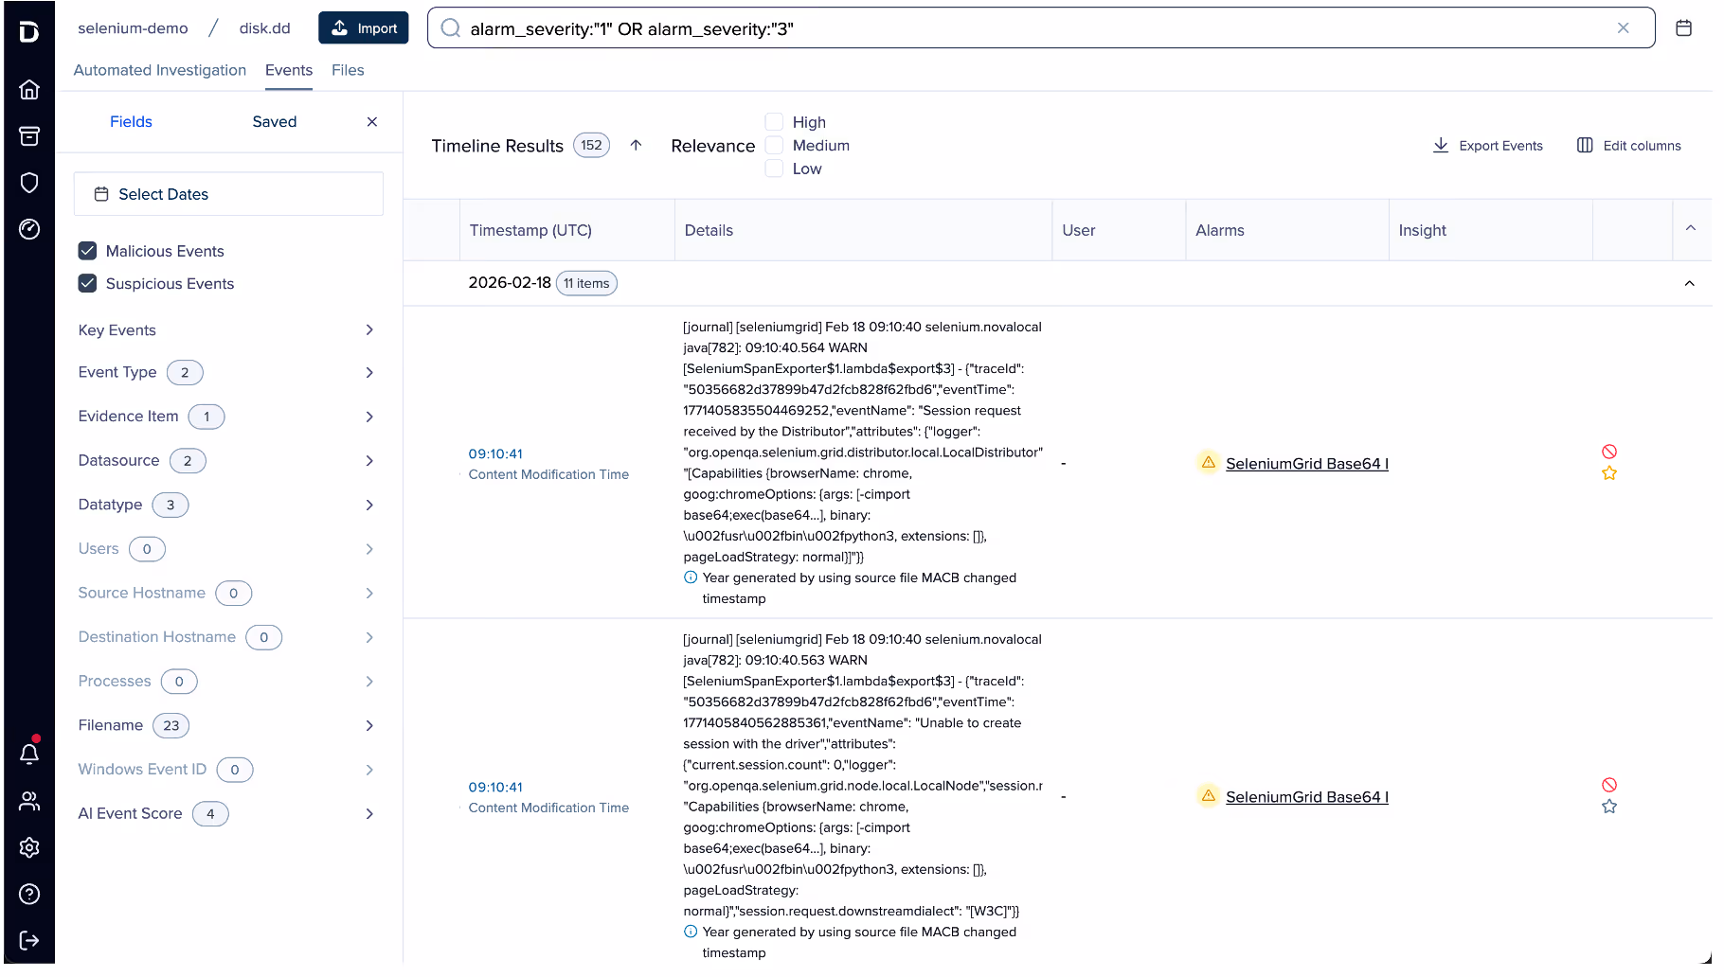Mark first 09:10:41 event as excluded
Viewport: 1724px width, 977px height.
[1609, 452]
